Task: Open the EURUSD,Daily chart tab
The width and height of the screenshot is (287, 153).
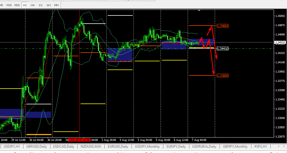Action: [118, 147]
